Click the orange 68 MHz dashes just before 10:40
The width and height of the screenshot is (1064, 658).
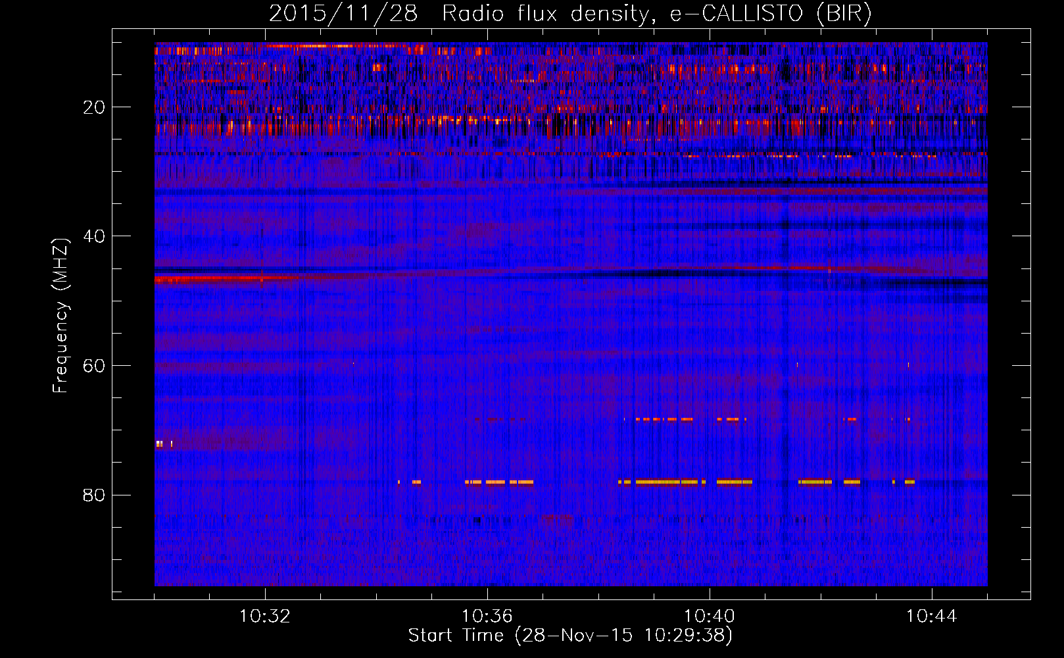pos(664,419)
